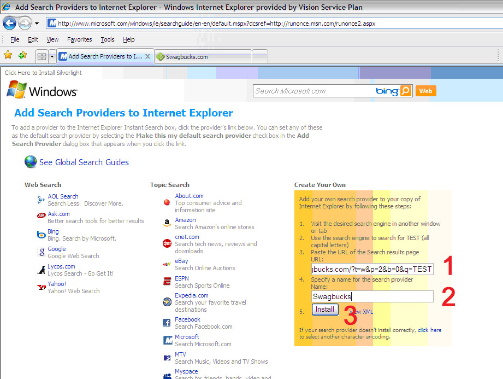Open the File menu

(15, 39)
